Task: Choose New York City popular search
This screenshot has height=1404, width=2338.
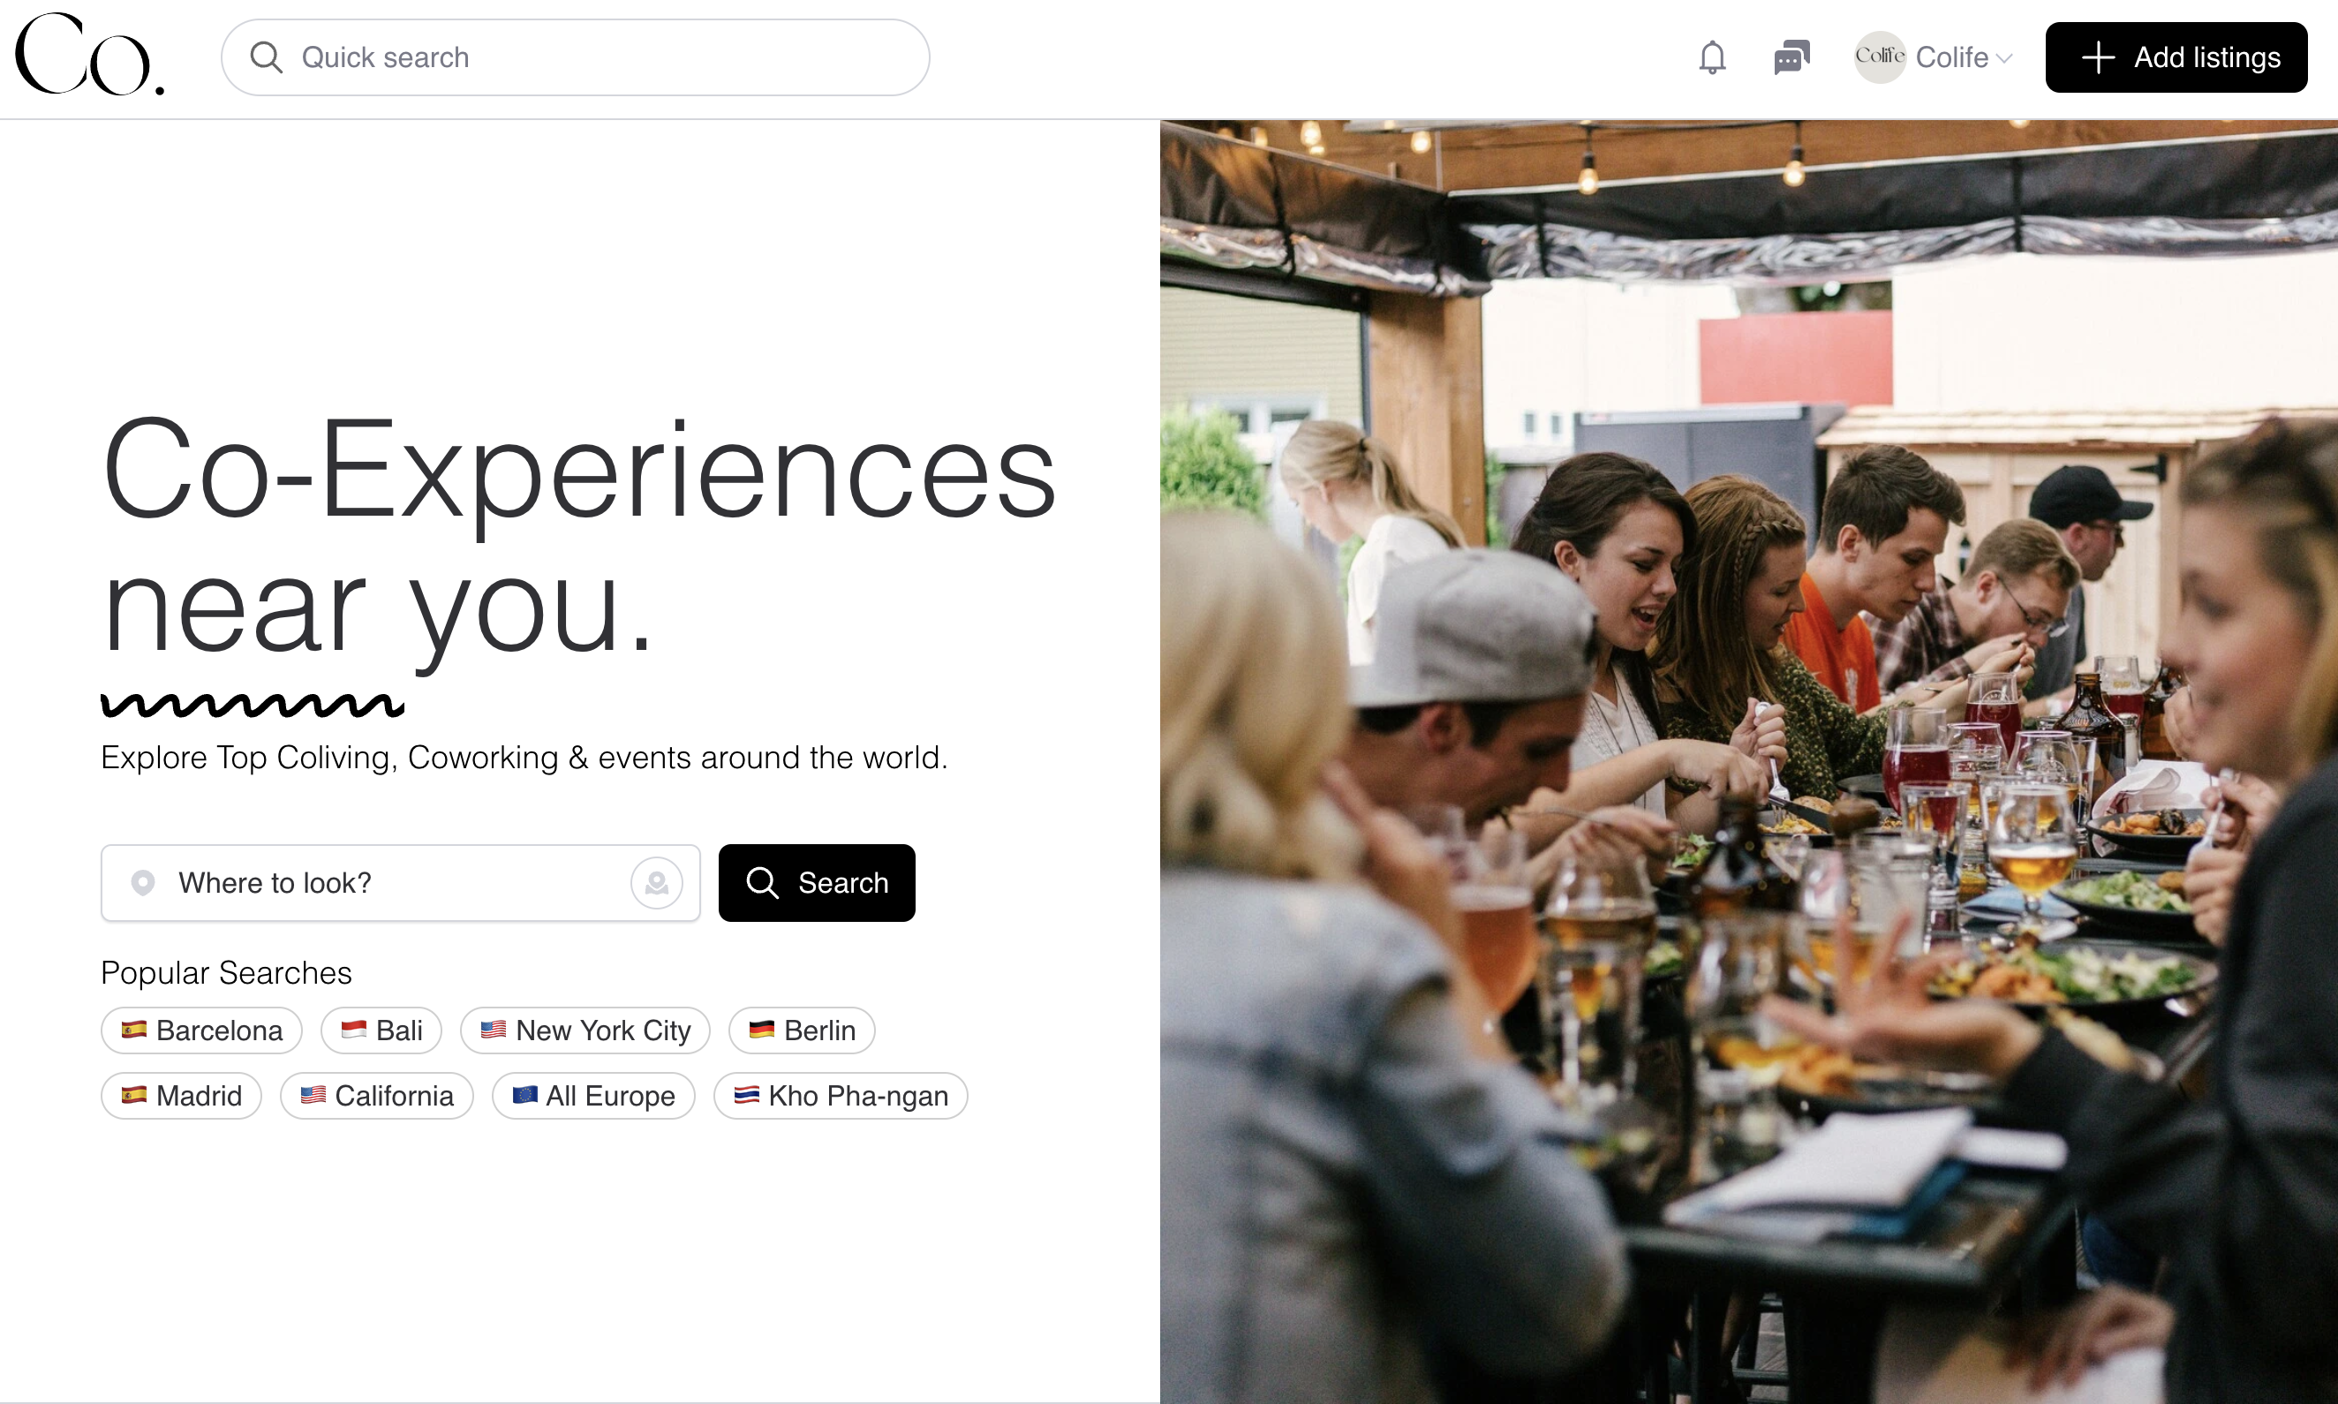Action: point(585,1030)
